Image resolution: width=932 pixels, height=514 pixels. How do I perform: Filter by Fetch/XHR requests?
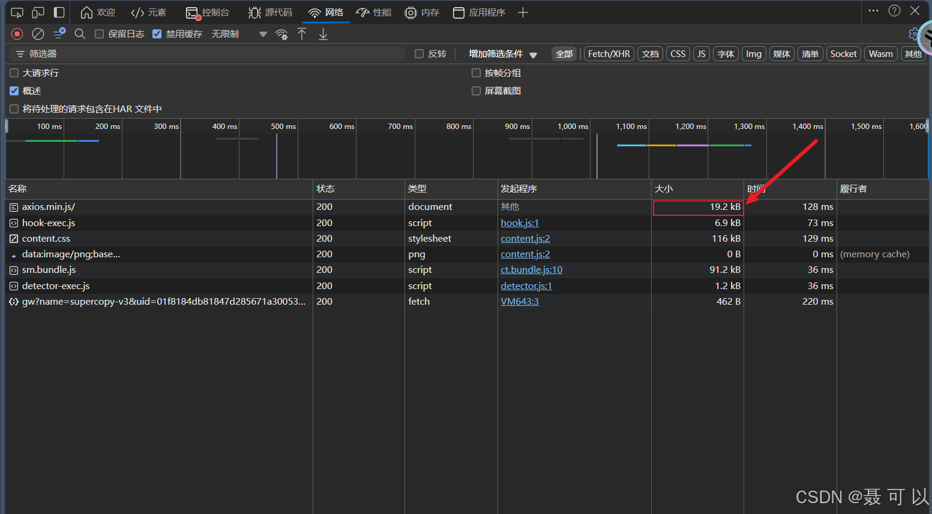[609, 54]
